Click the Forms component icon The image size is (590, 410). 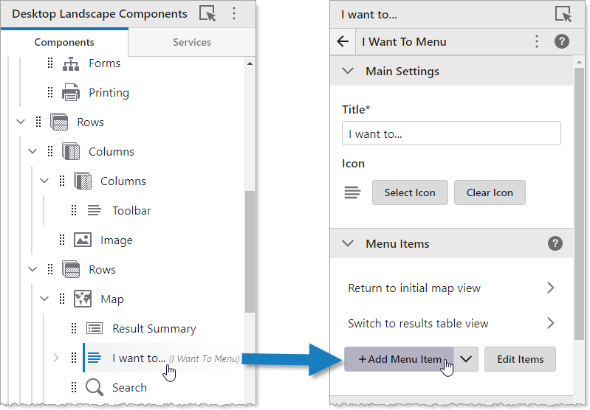click(71, 63)
